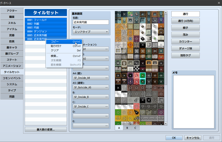222x142 pixels.
Task: Click the OK button
Action: click(174, 138)
